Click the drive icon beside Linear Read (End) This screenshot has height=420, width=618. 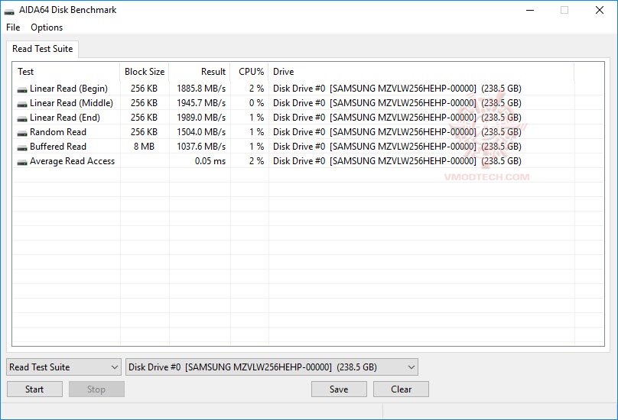[x=22, y=118]
